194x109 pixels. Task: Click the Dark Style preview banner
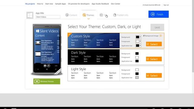(94, 57)
